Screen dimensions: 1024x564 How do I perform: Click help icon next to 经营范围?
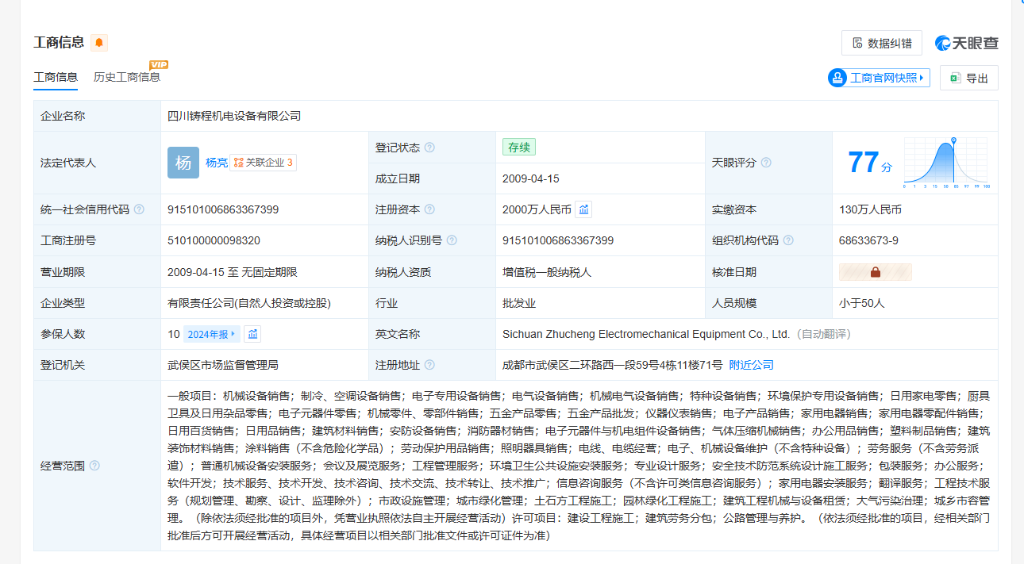tap(94, 466)
